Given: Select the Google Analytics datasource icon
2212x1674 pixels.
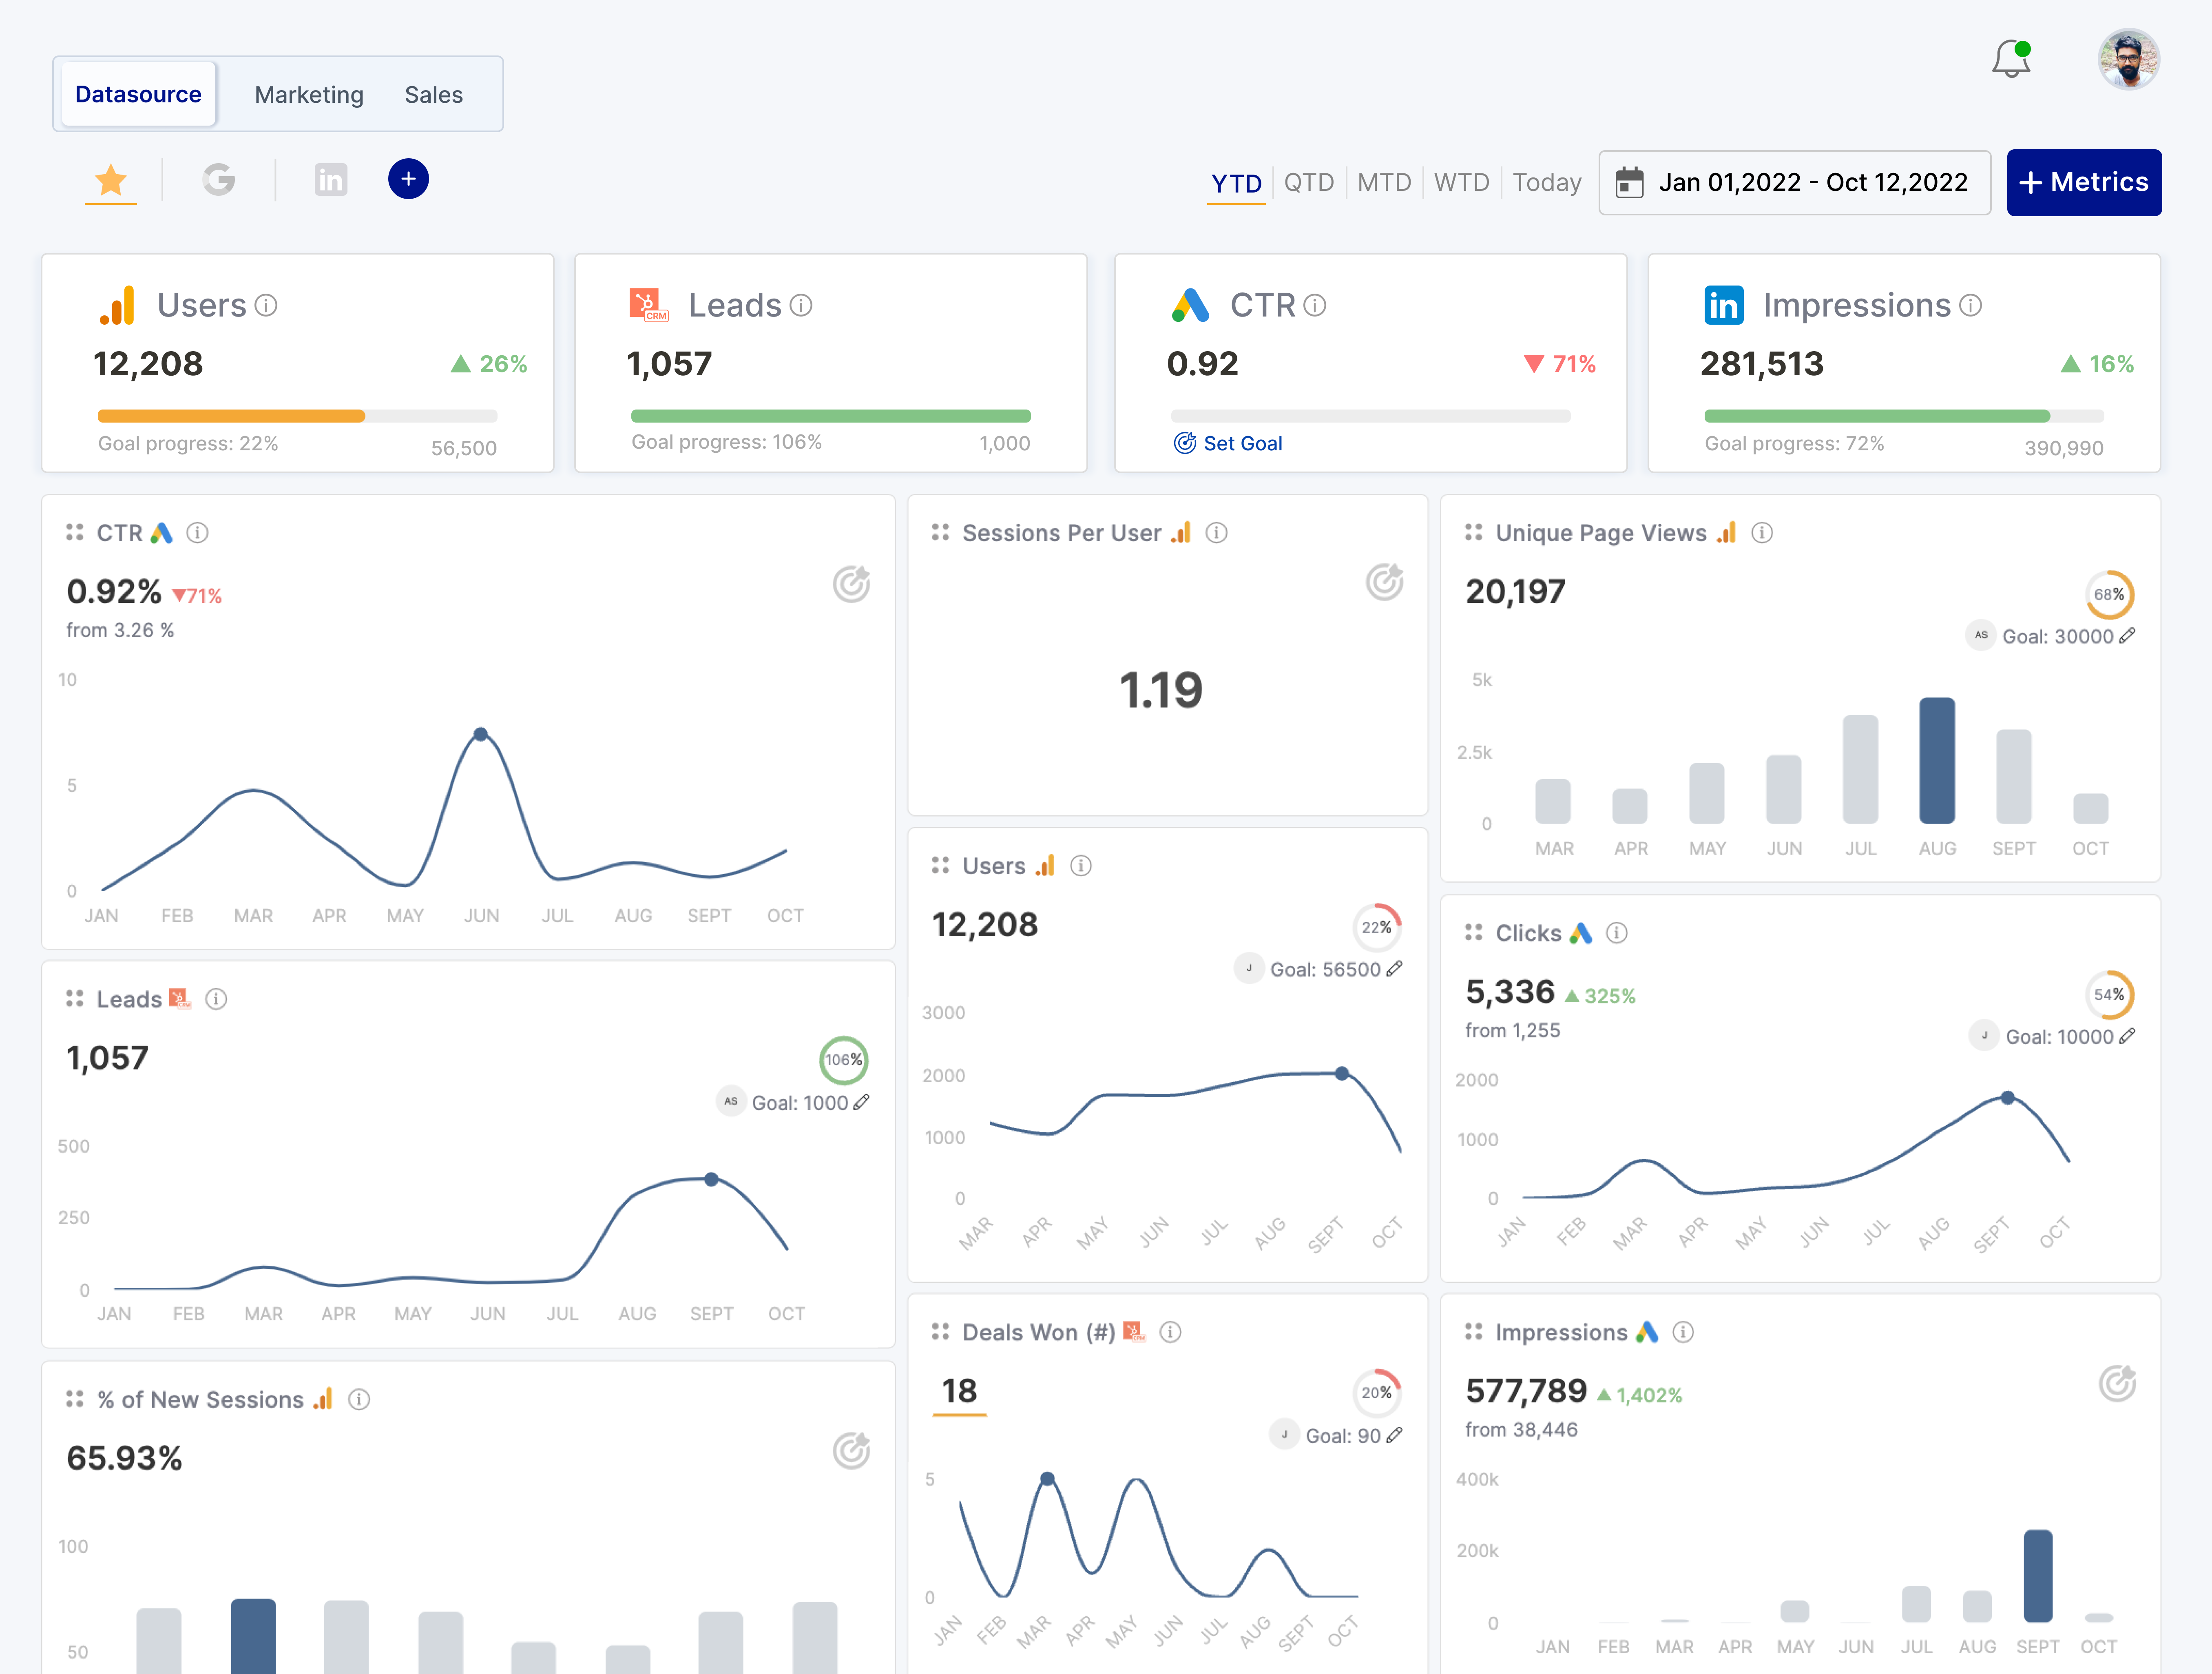Looking at the screenshot, I should 220,180.
